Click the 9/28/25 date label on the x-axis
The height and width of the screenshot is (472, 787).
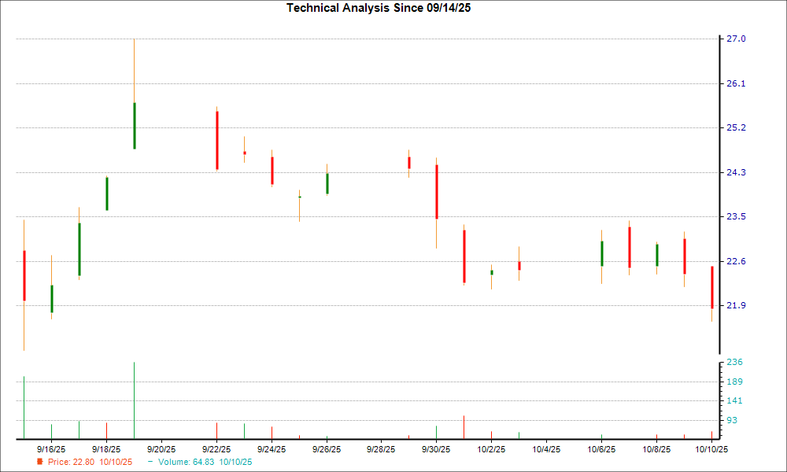tap(382, 449)
